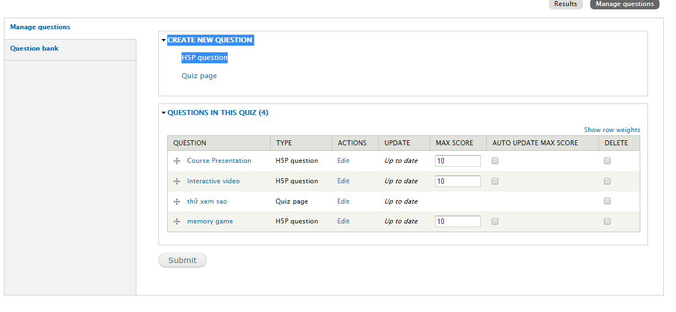This screenshot has width=676, height=312.
Task: Click drag handle icon for memory game row
Action: 177,221
